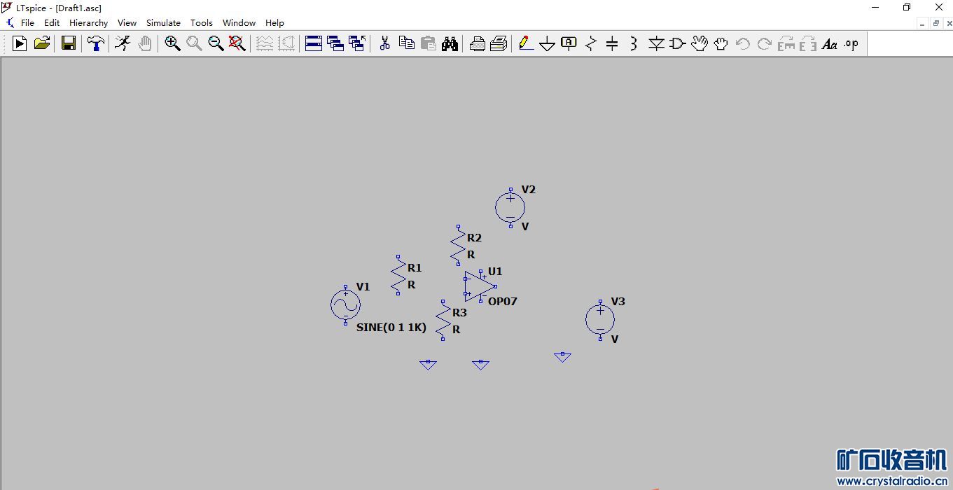The image size is (953, 490).
Task: Click the Run simulation icon
Action: click(20, 43)
